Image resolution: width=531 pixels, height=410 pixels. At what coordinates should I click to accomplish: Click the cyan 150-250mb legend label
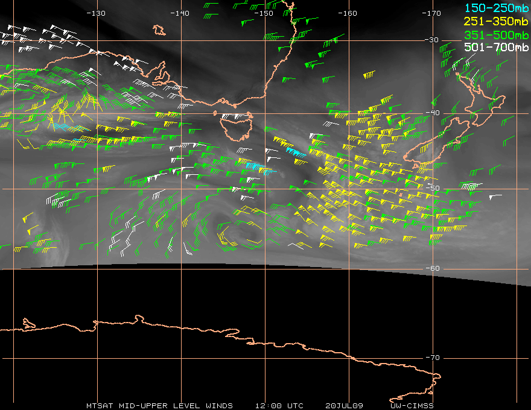(496, 8)
